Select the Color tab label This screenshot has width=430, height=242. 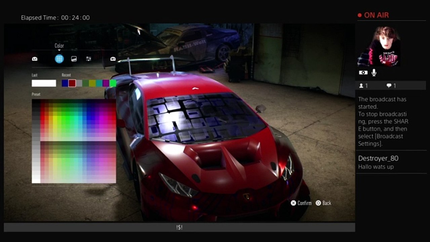point(59,46)
